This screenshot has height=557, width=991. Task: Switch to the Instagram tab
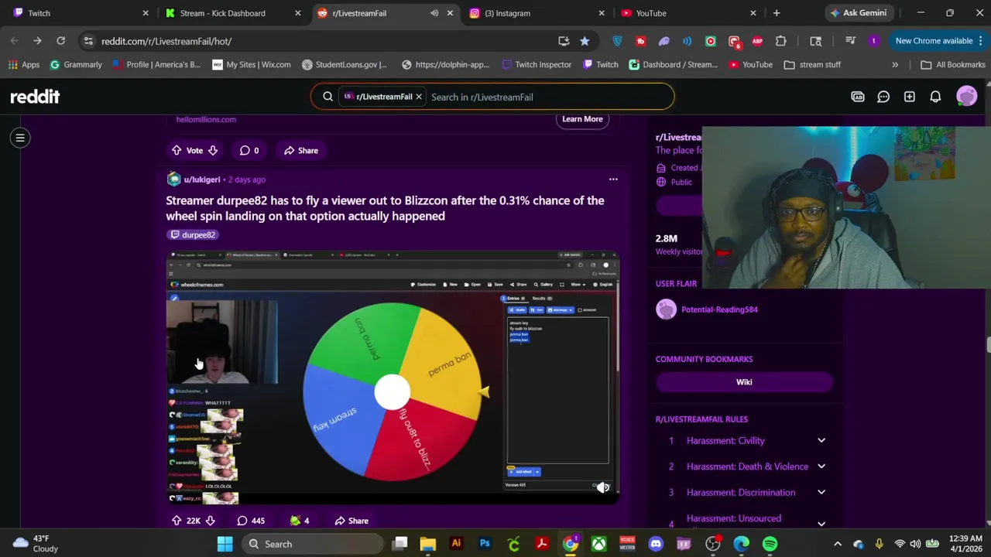pos(535,13)
